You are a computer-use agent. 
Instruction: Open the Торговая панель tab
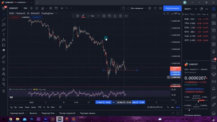click(87, 113)
